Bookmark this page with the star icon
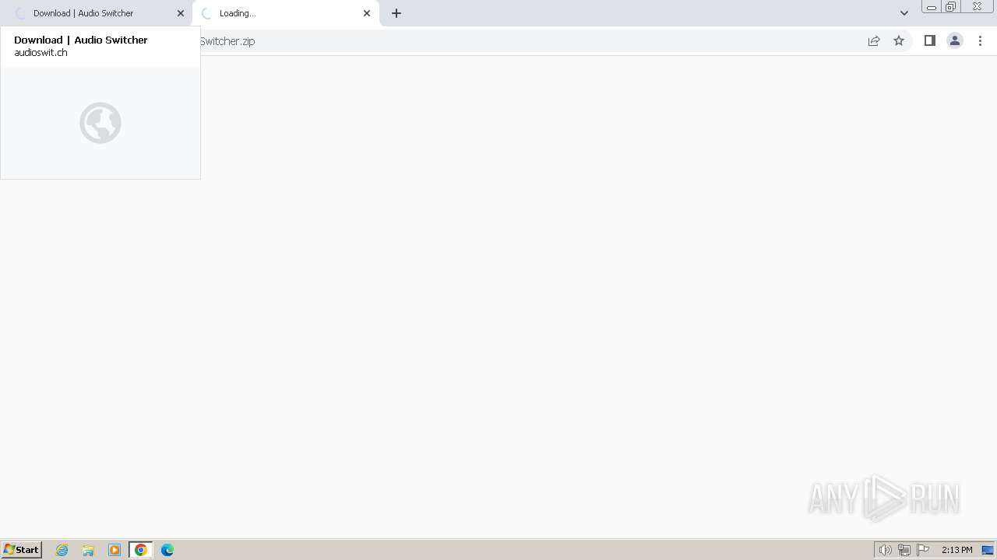The height and width of the screenshot is (560, 997). (x=899, y=41)
